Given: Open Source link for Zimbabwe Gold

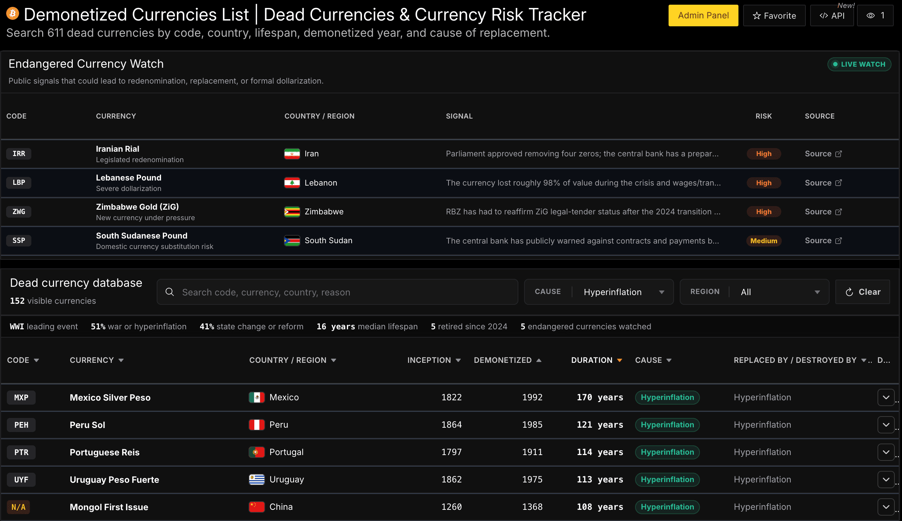Looking at the screenshot, I should (823, 211).
